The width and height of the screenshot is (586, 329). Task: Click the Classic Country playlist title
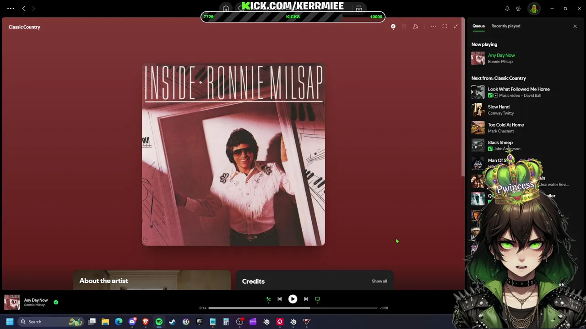pos(24,27)
